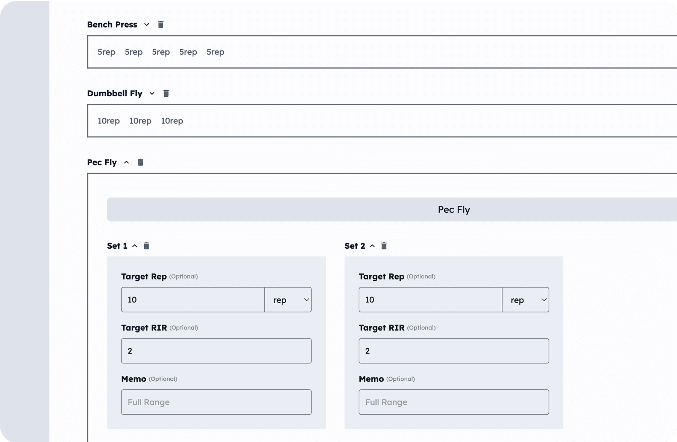Collapse the Pec Fly exercise

click(126, 162)
